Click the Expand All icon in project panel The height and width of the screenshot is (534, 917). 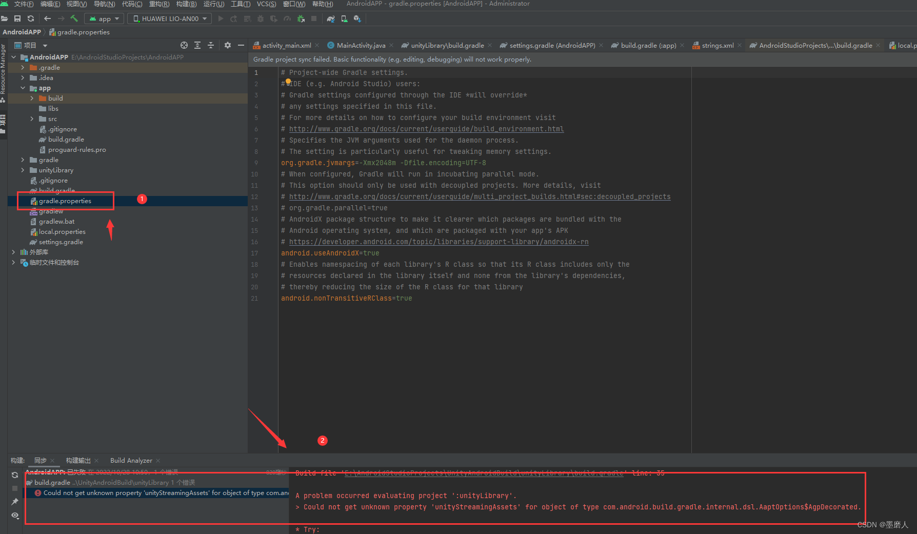click(x=197, y=45)
